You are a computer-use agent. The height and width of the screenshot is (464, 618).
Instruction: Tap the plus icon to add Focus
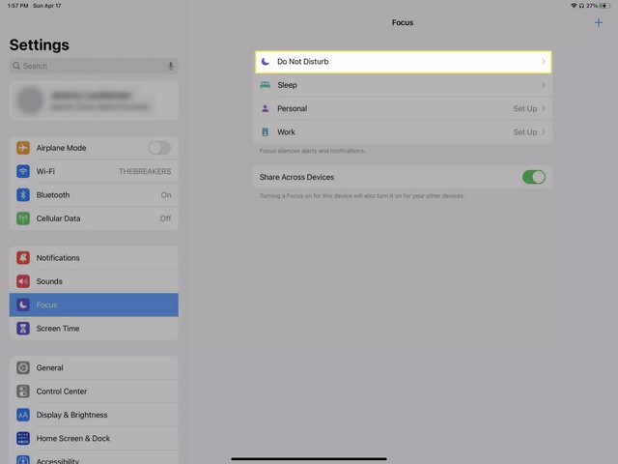pos(599,22)
